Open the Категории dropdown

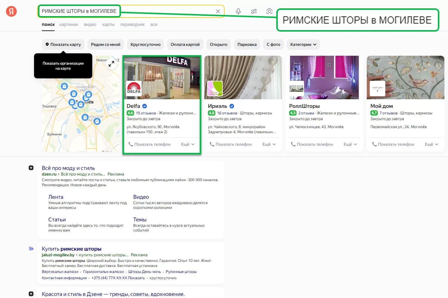point(303,44)
